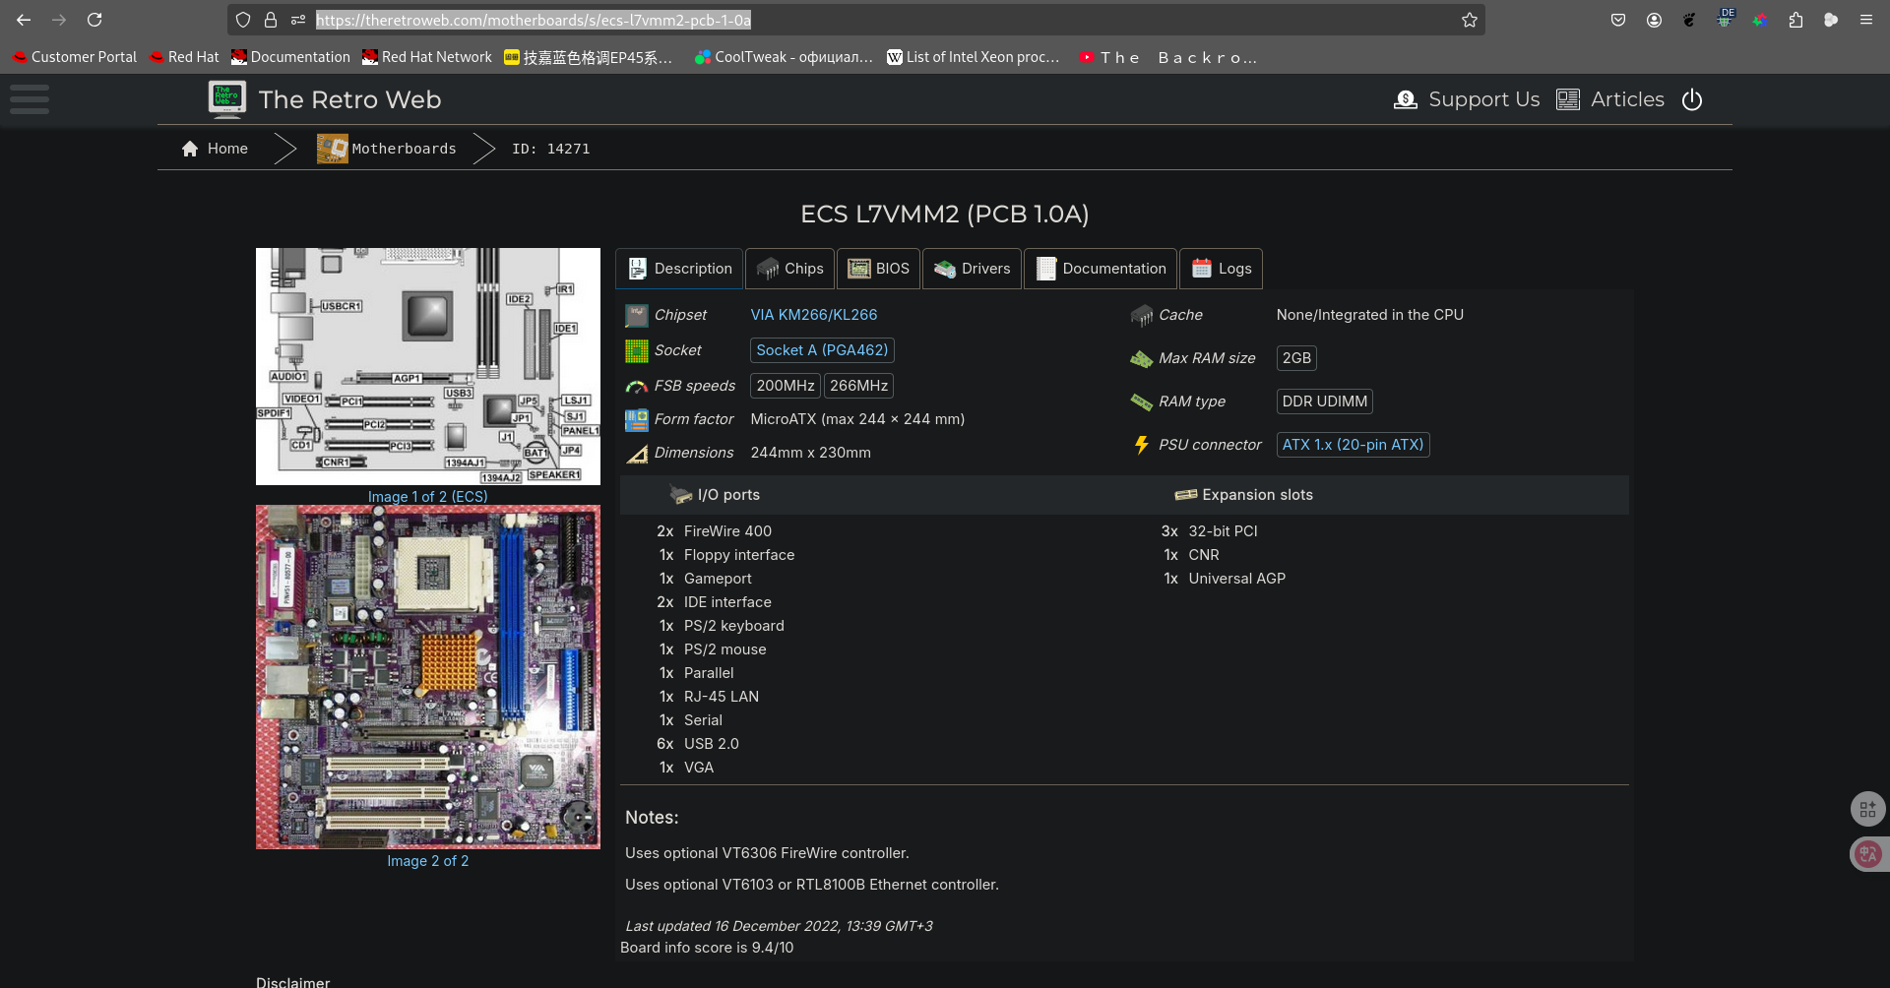Click the permissions icon in address bar
The width and height of the screenshot is (1890, 988).
point(298,20)
